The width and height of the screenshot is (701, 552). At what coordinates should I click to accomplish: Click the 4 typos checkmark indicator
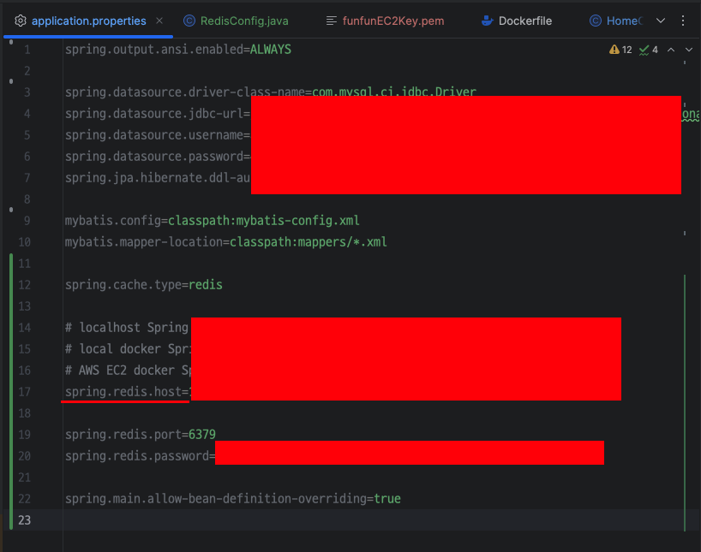tap(648, 50)
